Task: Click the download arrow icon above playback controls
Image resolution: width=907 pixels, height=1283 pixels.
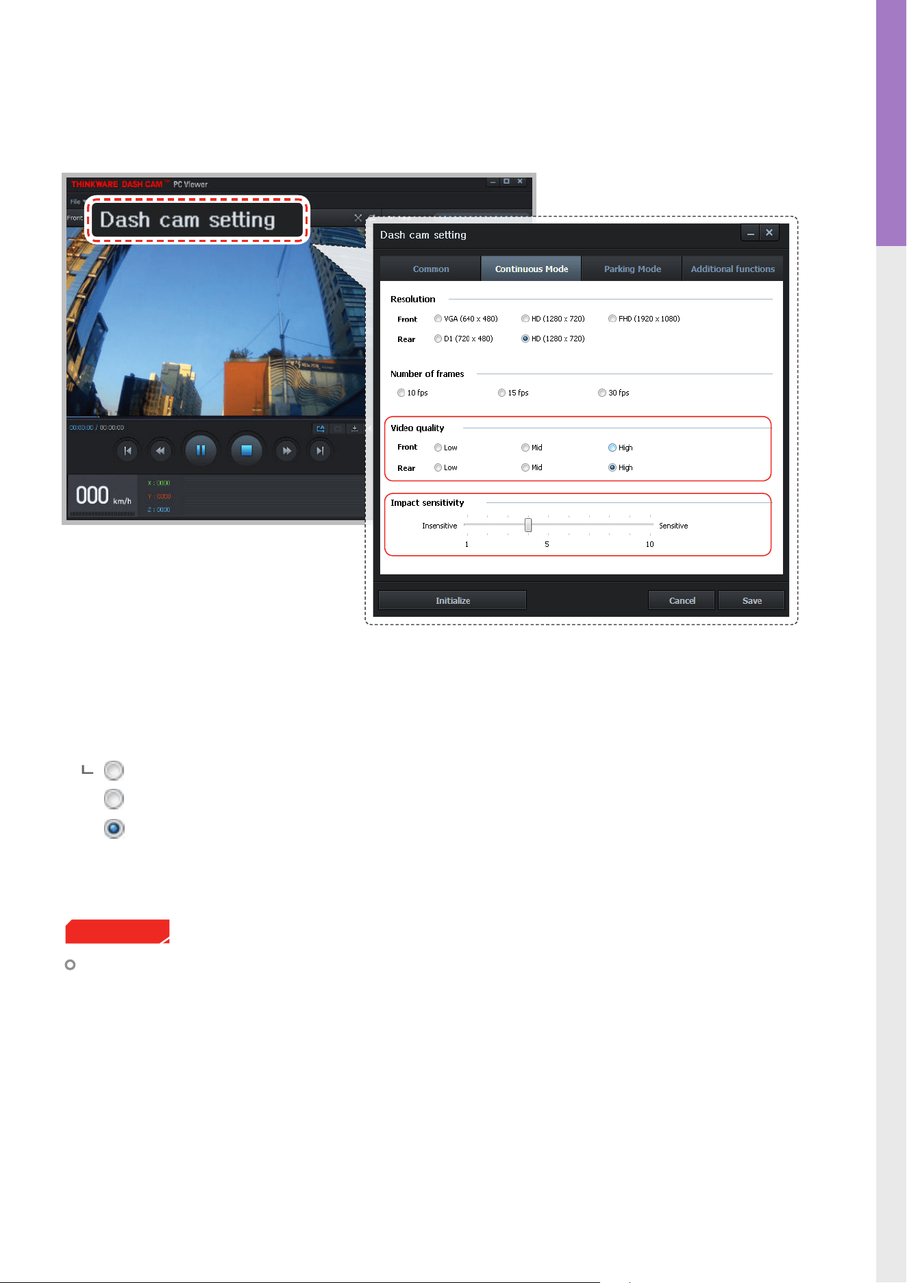Action: click(x=354, y=428)
